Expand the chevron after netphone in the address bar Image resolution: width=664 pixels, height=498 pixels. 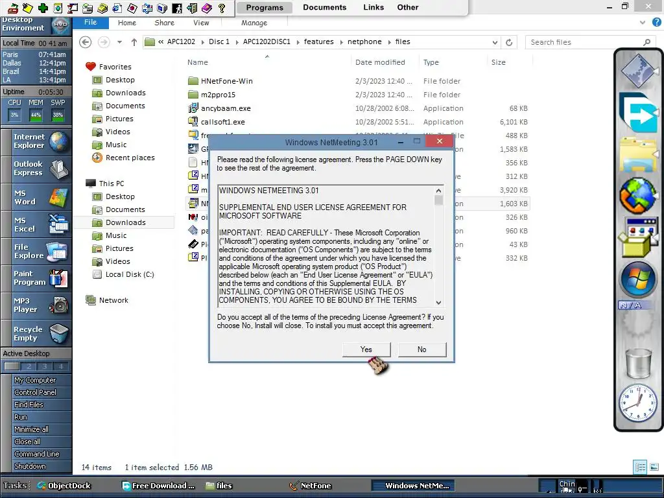pyautogui.click(x=389, y=42)
